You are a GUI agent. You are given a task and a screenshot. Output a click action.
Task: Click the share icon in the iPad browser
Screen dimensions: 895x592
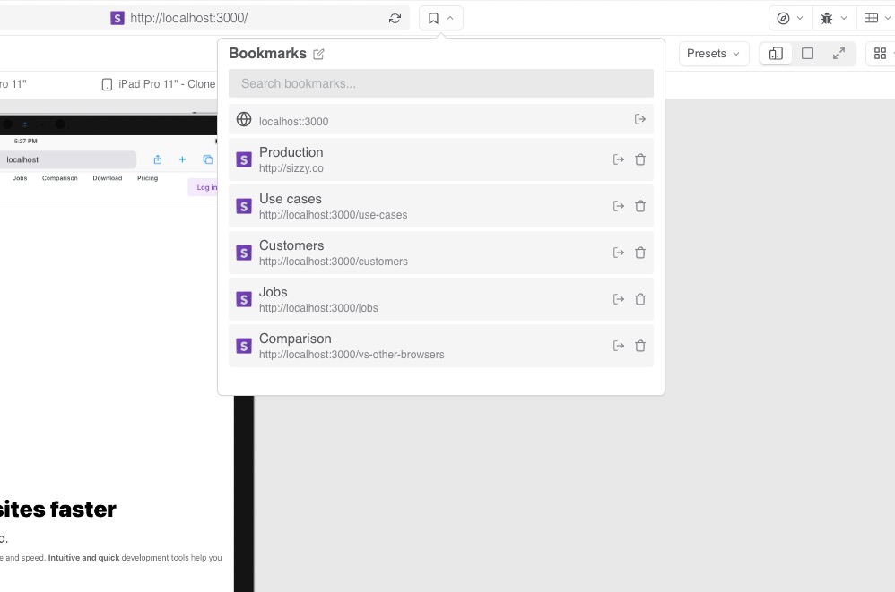(x=158, y=159)
